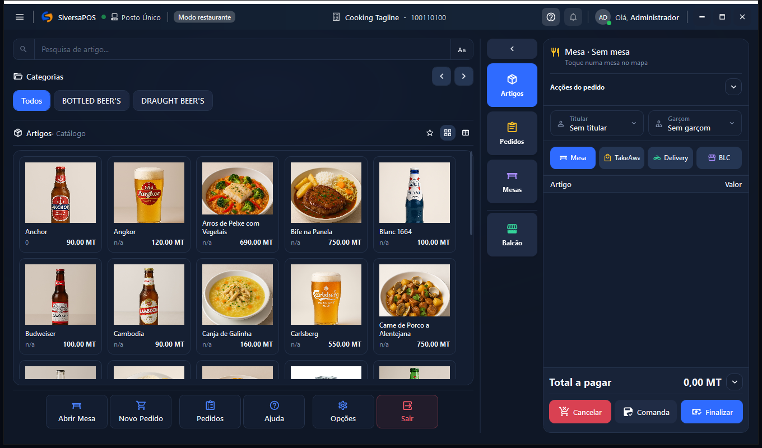Viewport: 762px width, 448px height.
Task: Go to previous categories page
Action: click(x=442, y=76)
